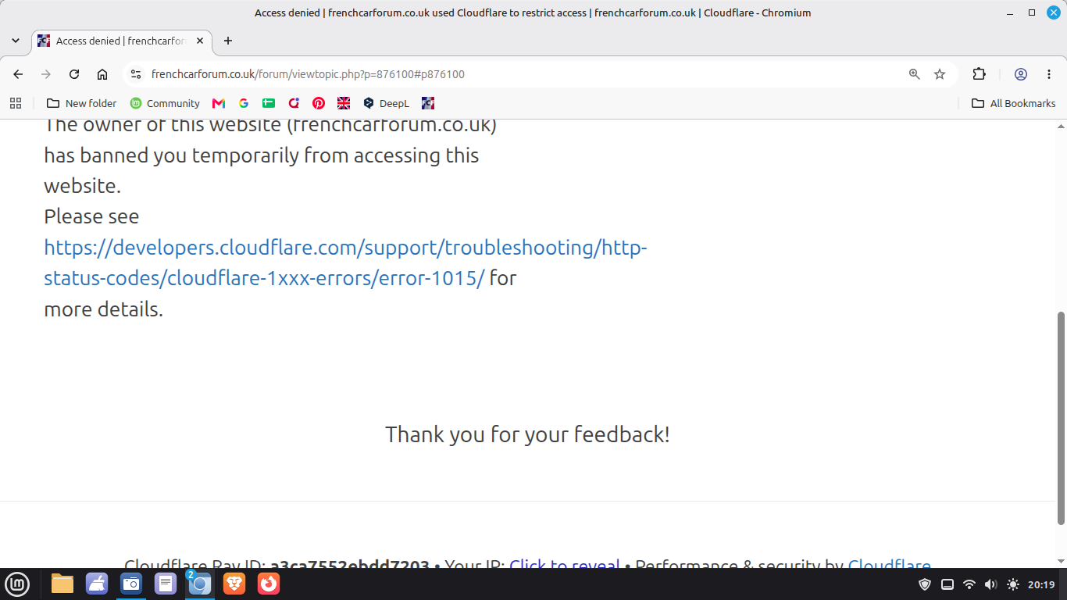This screenshot has width=1067, height=600.
Task: Click 'Thank you for your feedback!' text
Action: pyautogui.click(x=527, y=434)
